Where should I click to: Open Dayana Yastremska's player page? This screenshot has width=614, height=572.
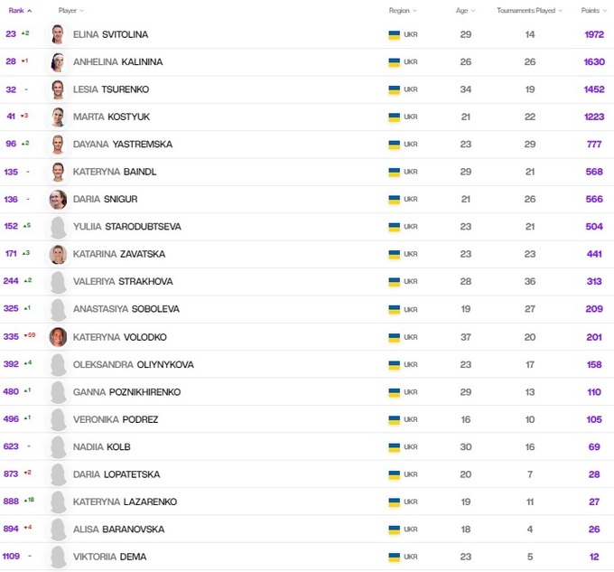click(x=122, y=145)
